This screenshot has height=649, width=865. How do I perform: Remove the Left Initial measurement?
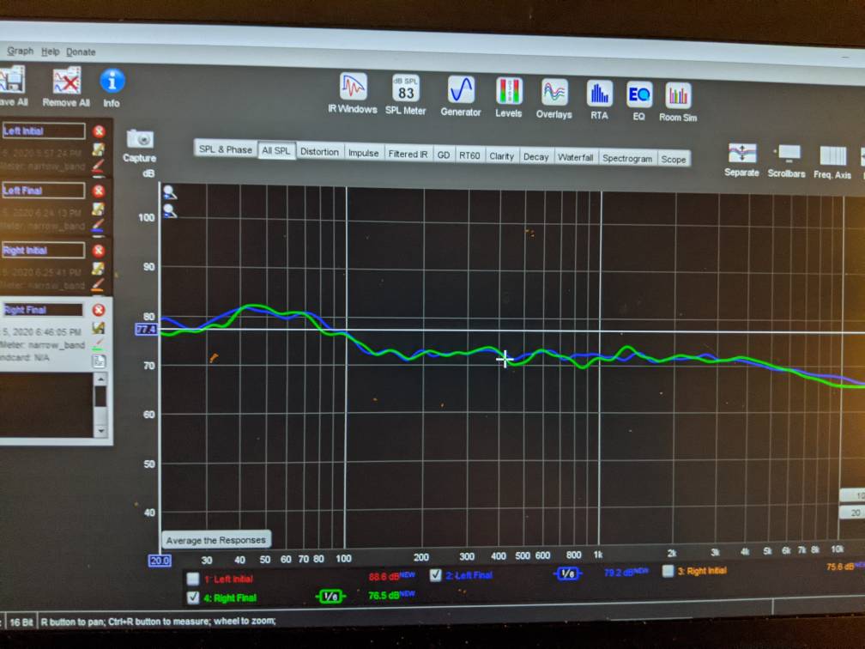[x=99, y=131]
